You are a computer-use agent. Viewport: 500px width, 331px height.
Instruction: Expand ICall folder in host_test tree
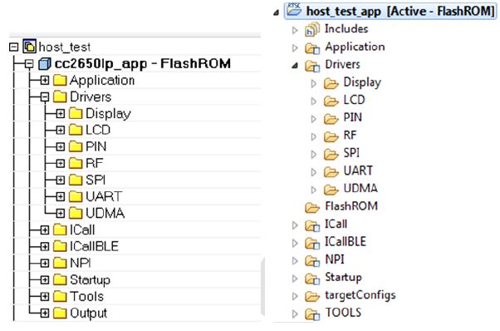[45, 230]
